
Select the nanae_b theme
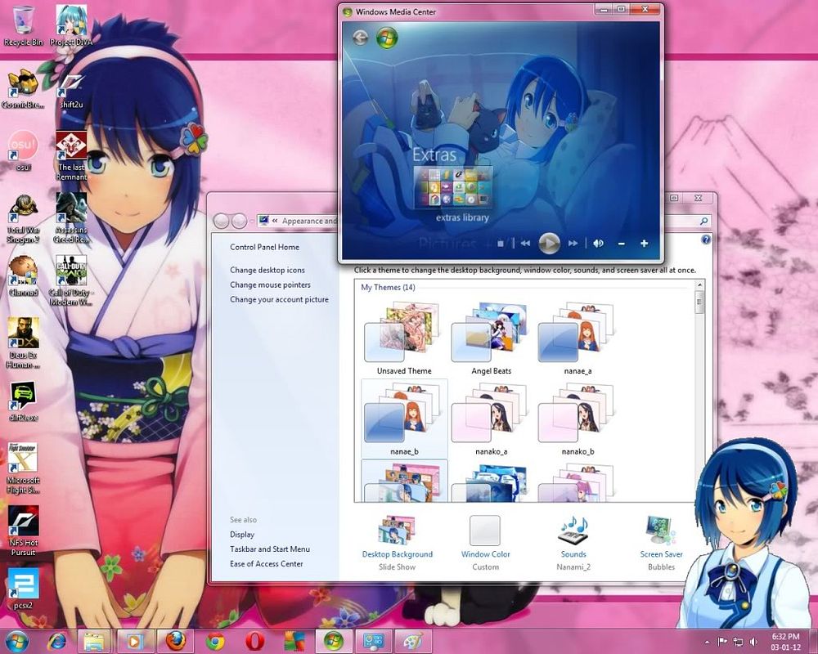404,419
